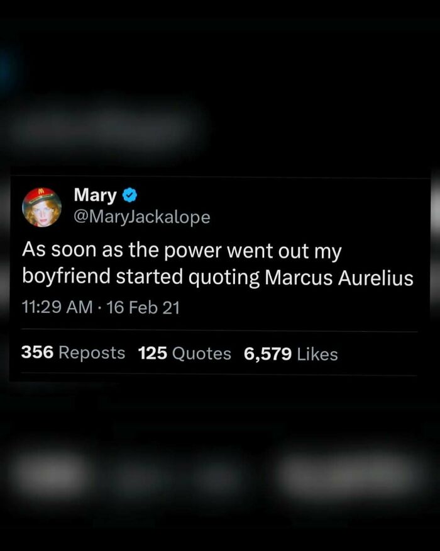Click the tweet's first line about power
The image size is (440, 551).
[182, 251]
